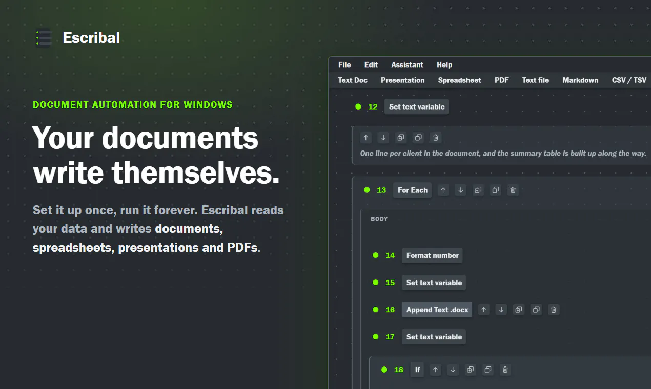Toggle the green status dot of step 12

[x=358, y=107]
